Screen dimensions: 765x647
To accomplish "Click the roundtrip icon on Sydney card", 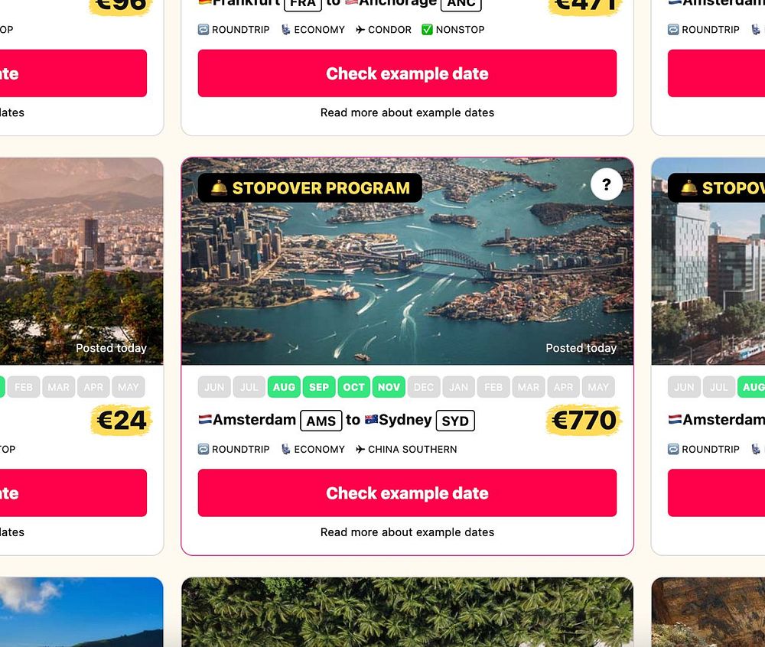I will 203,449.
